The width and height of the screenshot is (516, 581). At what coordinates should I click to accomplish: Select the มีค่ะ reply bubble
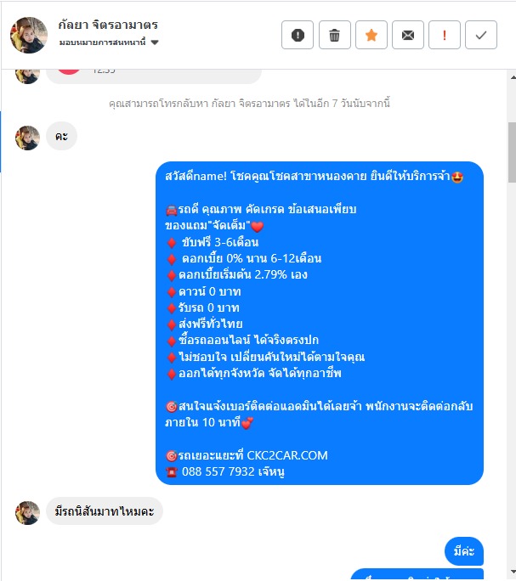(464, 551)
